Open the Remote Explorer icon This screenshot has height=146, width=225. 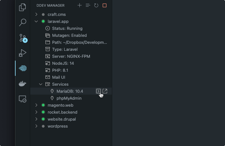pos(23,99)
